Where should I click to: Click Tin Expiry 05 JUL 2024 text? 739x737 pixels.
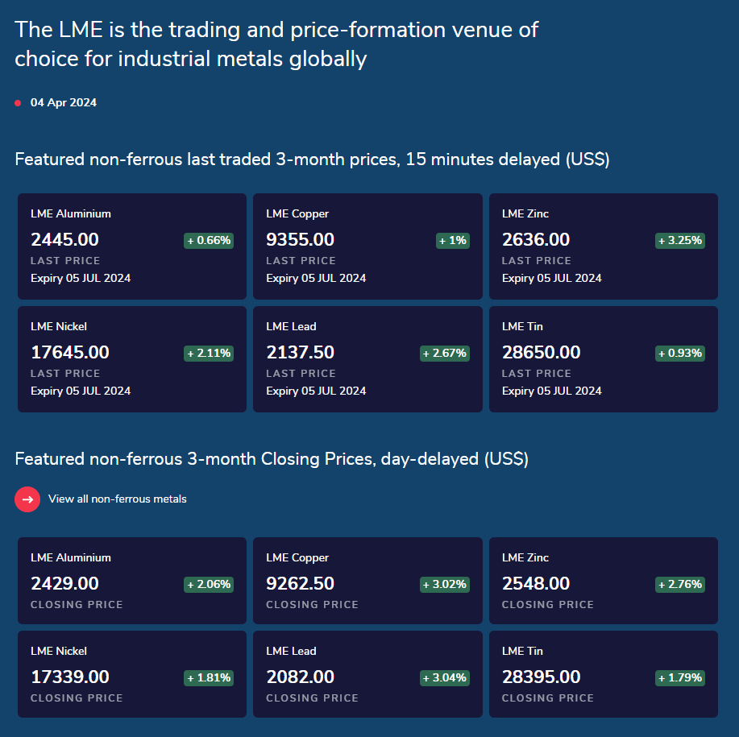coord(552,391)
